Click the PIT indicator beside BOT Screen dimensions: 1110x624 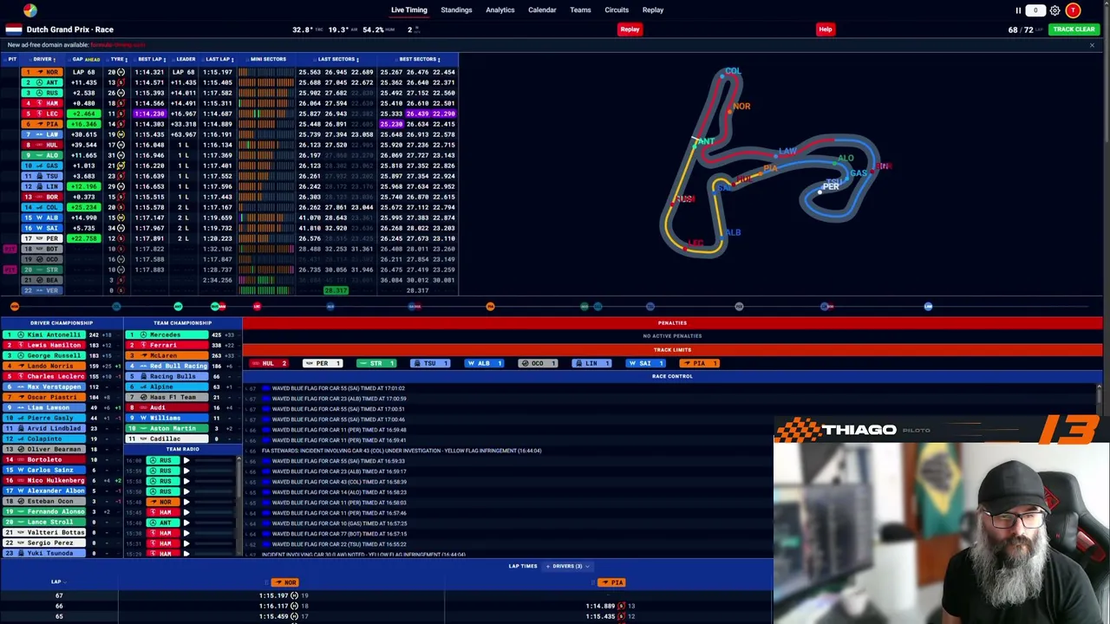[x=10, y=249]
